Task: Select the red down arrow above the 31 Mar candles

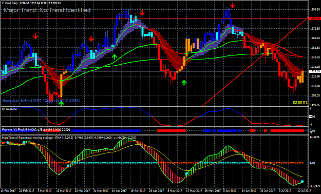Action: (91, 38)
